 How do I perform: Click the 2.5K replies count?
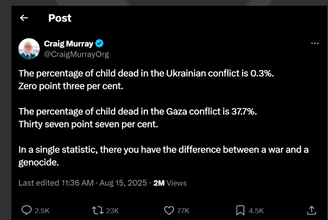click(42, 210)
